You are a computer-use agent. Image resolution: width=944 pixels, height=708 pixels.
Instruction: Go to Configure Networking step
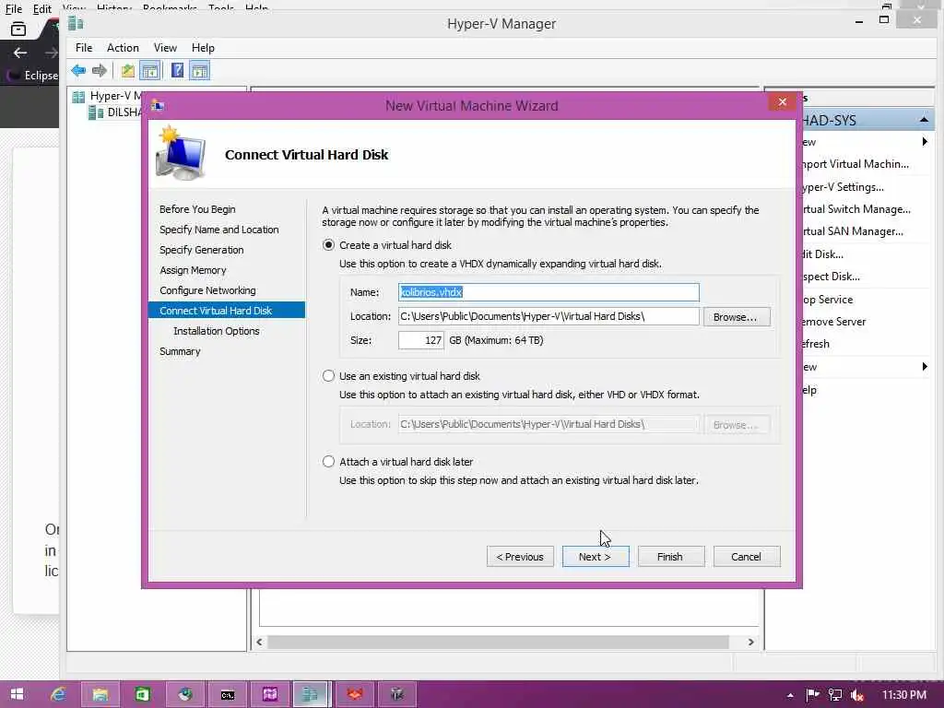click(x=207, y=290)
